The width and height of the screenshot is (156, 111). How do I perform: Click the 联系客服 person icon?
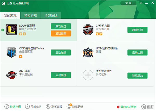(48, 107)
